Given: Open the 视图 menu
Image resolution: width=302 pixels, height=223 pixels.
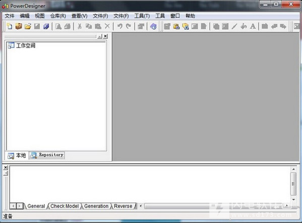Looking at the screenshot, I should click(39, 16).
